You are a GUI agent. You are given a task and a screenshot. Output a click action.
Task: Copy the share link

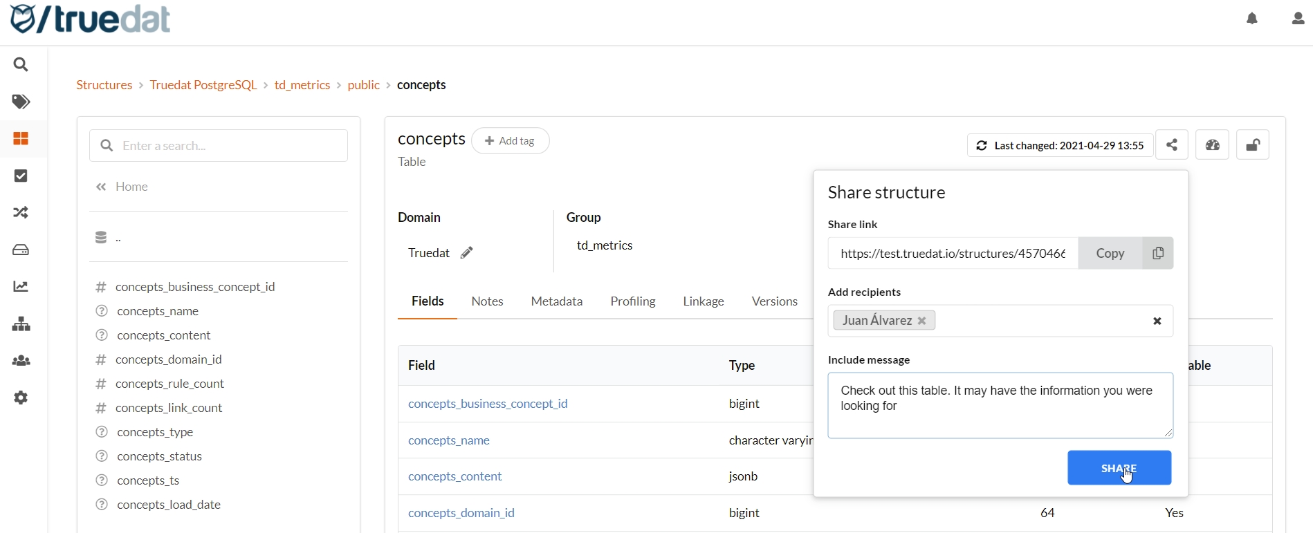[x=1125, y=254]
